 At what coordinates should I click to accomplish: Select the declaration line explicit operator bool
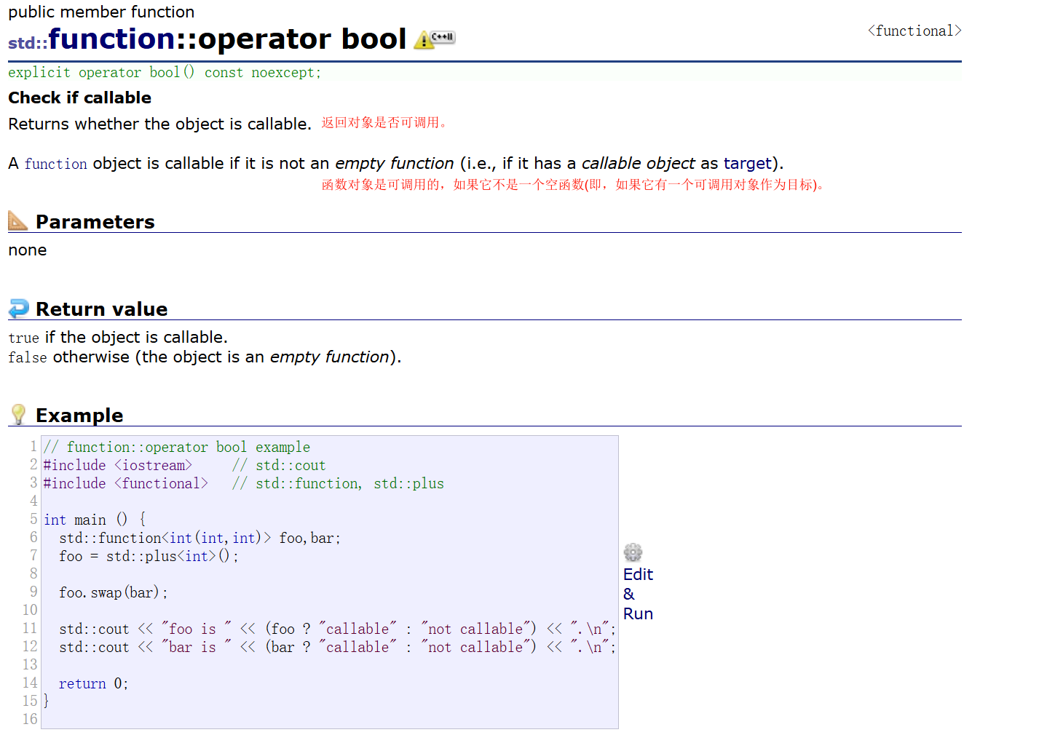164,72
